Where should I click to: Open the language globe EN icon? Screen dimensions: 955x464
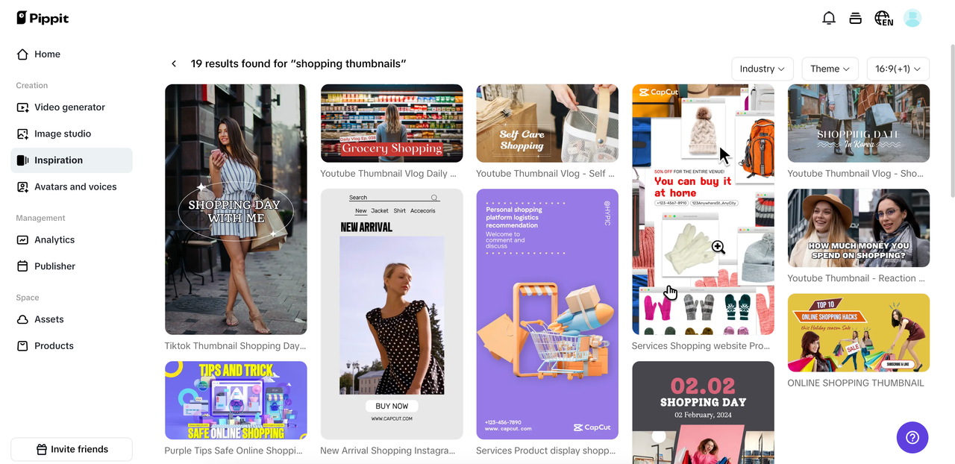coord(883,18)
